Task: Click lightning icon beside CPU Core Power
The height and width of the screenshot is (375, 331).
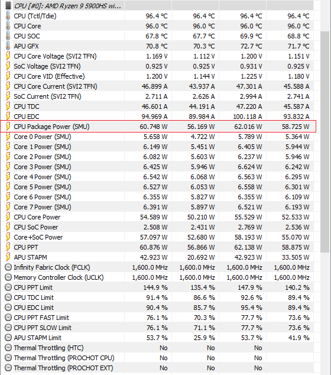Action: click(8, 217)
